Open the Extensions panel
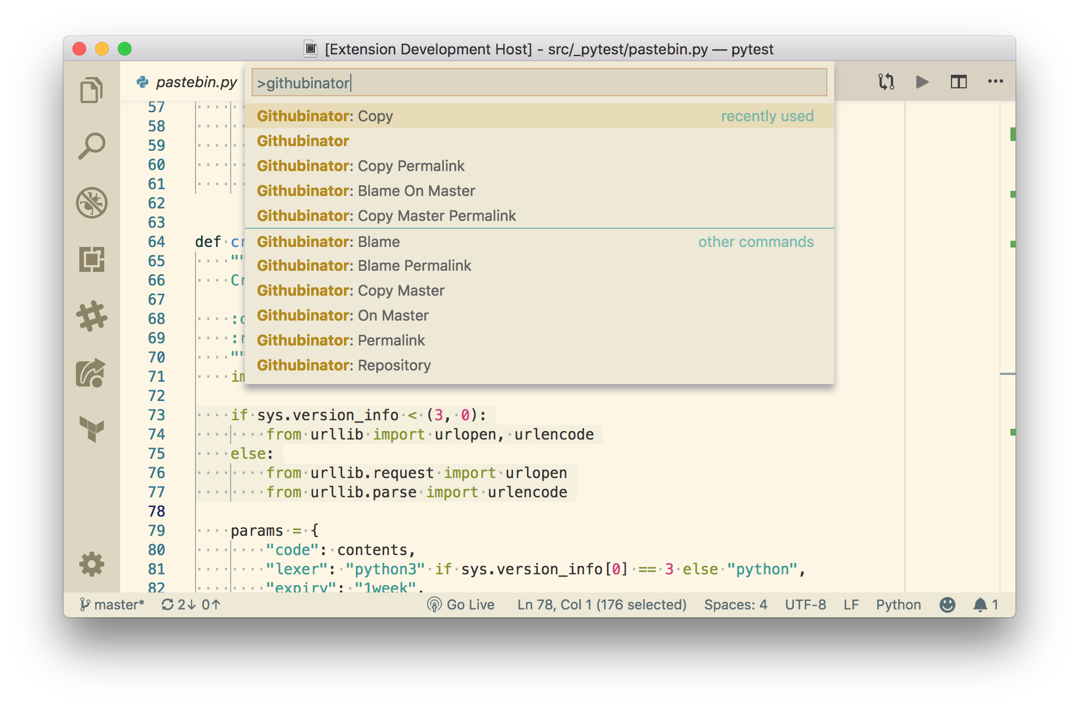This screenshot has width=1079, height=708. pos(91,259)
